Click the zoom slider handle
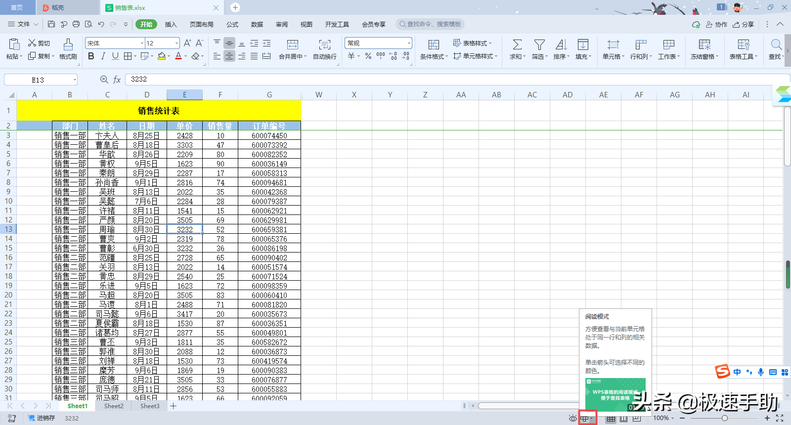Viewport: 791px width, 425px height. (725, 418)
